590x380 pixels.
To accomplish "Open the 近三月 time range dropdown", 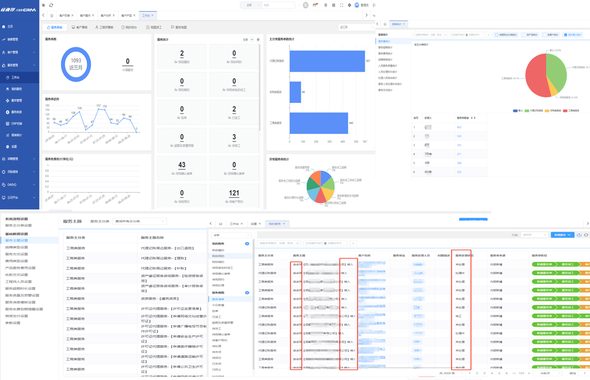I will tap(356, 27).
